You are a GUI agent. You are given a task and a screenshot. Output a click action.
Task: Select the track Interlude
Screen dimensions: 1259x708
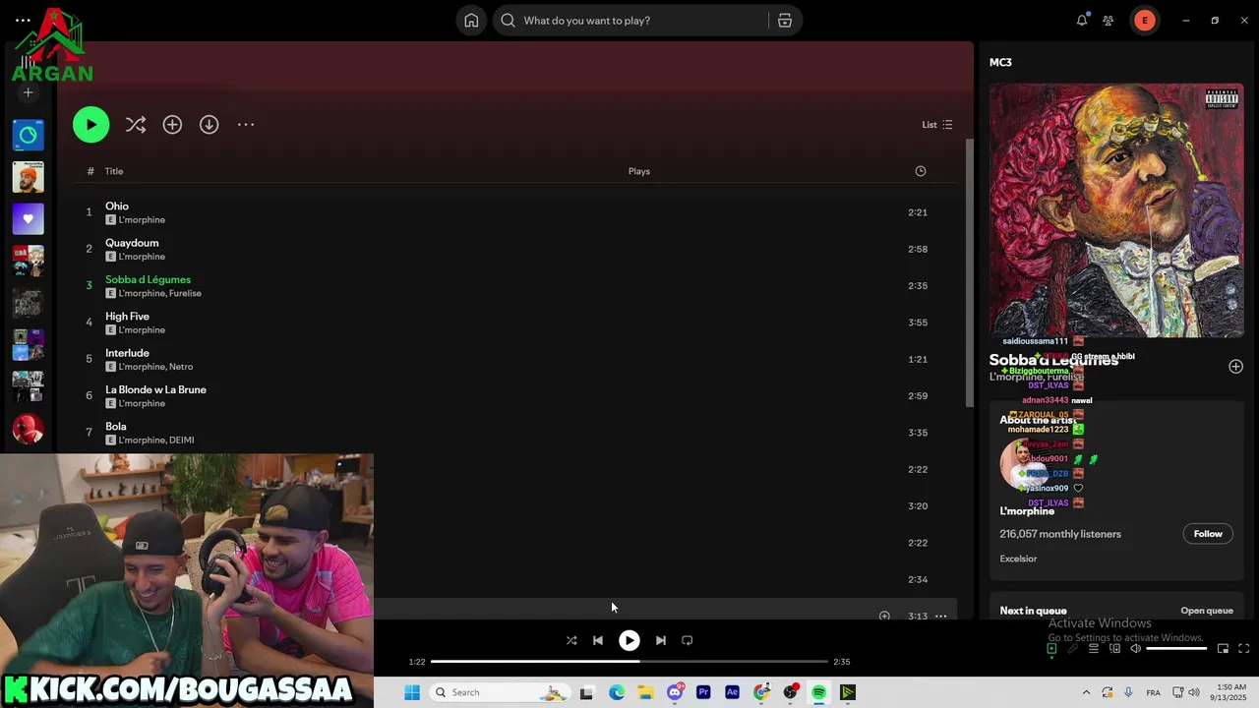click(x=514, y=359)
